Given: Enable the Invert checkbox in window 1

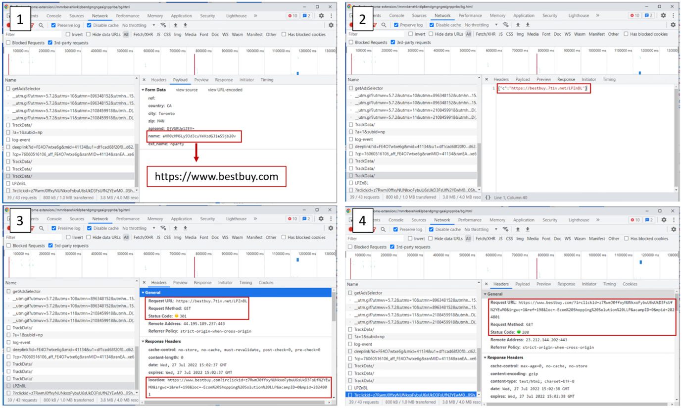Looking at the screenshot, I should 68,35.
